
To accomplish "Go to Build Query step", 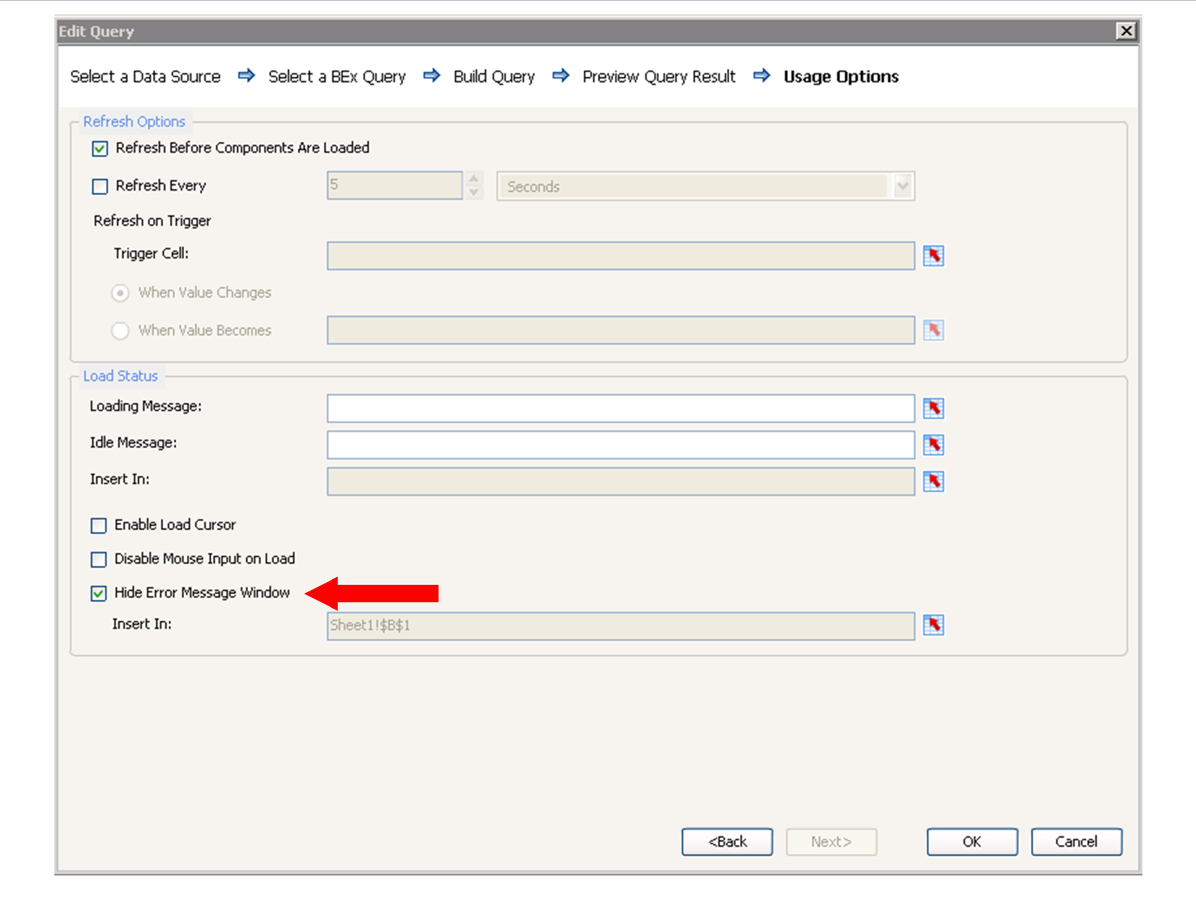I will tap(494, 77).
